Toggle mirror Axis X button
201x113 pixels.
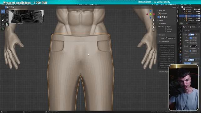(x=191, y=38)
